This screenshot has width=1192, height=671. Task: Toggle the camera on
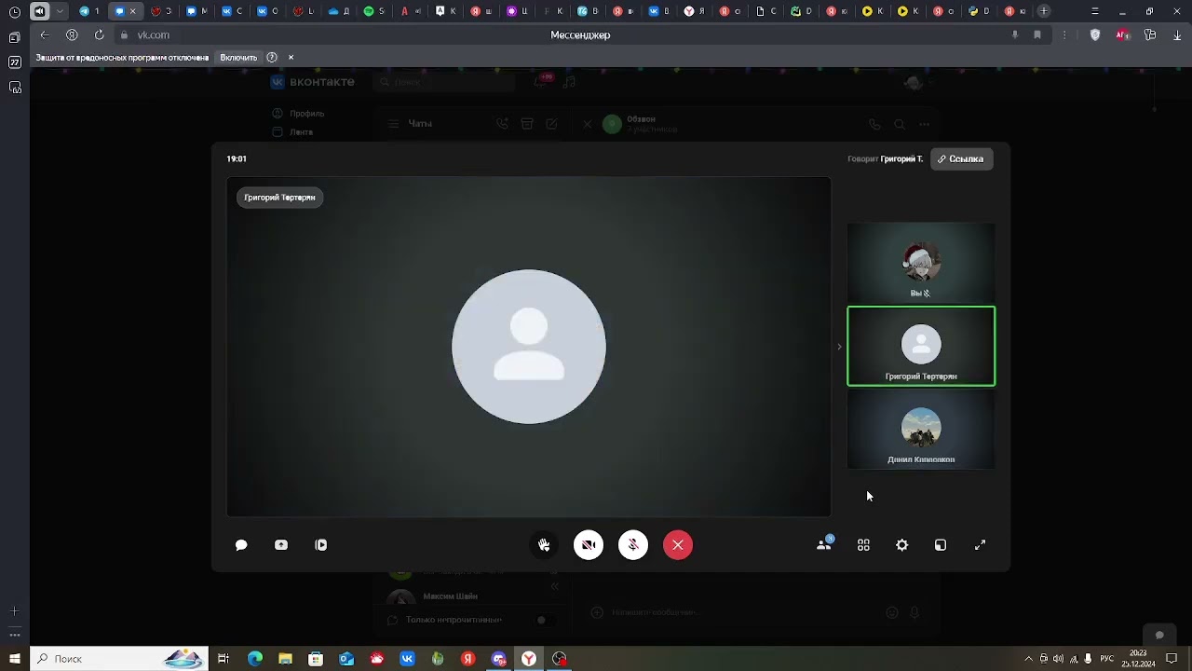point(589,545)
